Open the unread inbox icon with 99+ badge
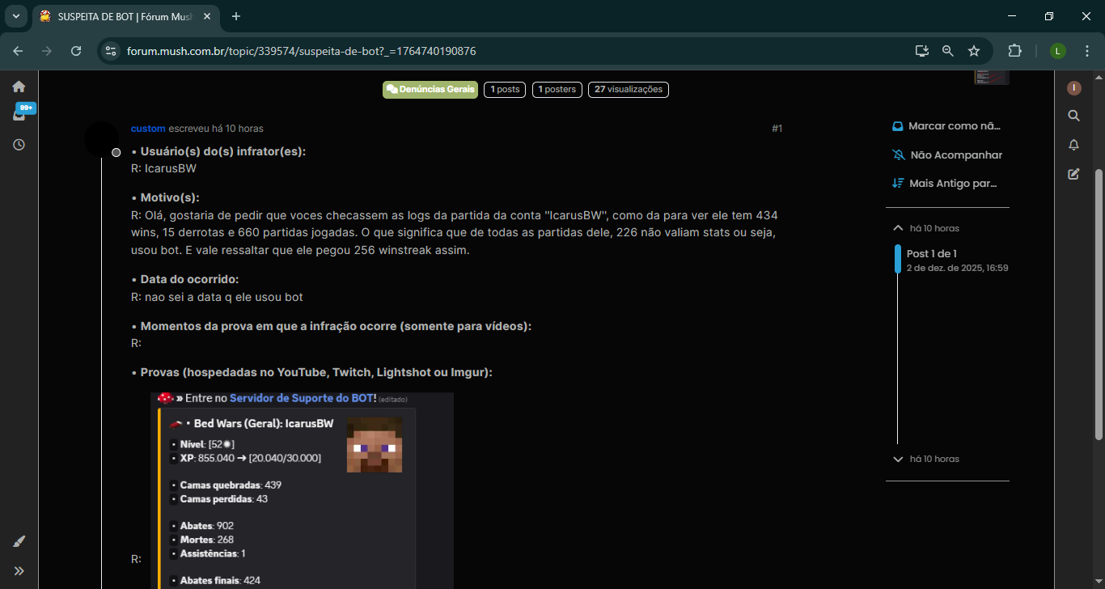 (x=19, y=115)
